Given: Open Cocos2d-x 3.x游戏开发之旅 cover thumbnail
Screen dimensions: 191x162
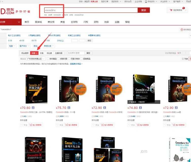Looking at the screenshot, I should (x=72, y=150).
